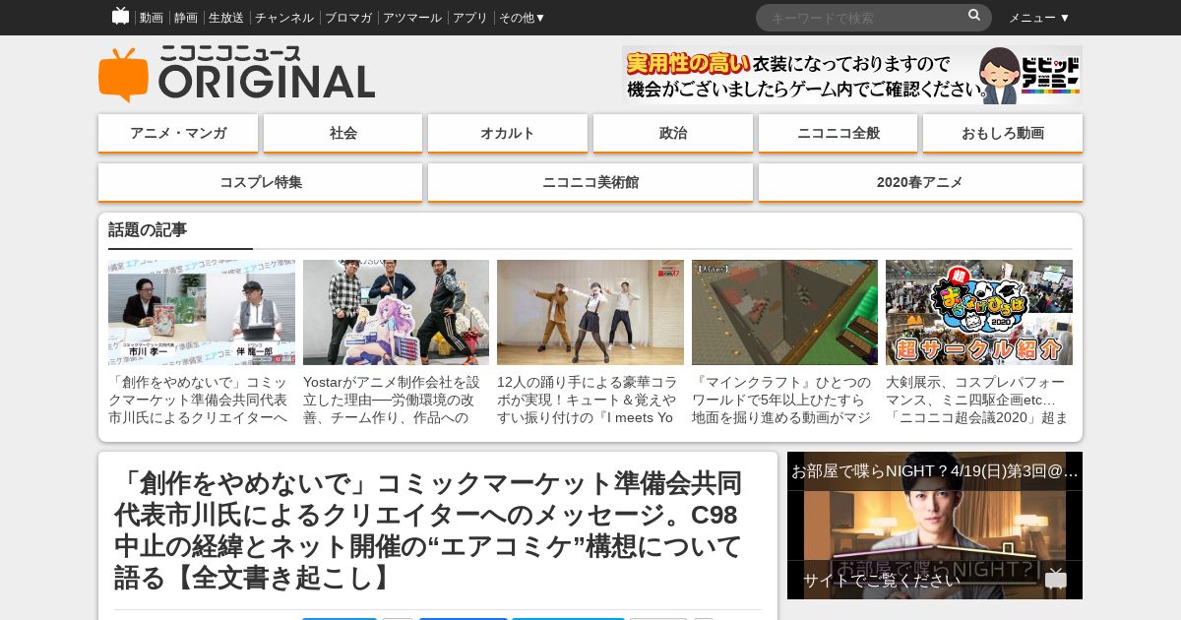Expand the メニュー ▼ dropdown
This screenshot has height=620, width=1181.
tap(1039, 18)
